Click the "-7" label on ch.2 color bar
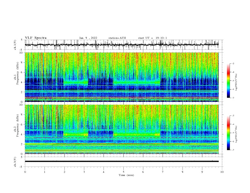 tap(233, 150)
